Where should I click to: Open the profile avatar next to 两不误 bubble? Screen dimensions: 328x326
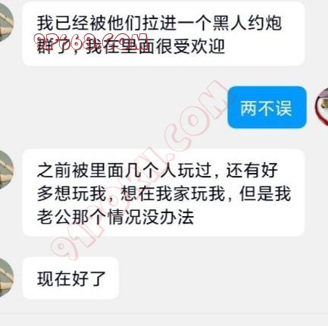click(322, 106)
